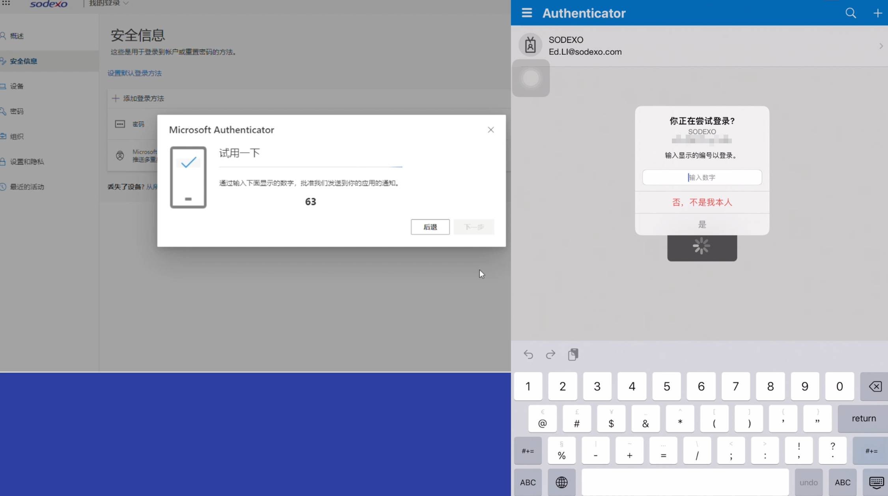The width and height of the screenshot is (888, 496).
Task: Tap the 0 key on keyboard
Action: coord(839,386)
